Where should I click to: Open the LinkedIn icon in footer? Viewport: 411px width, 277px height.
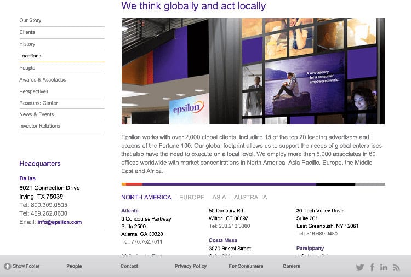click(384, 267)
